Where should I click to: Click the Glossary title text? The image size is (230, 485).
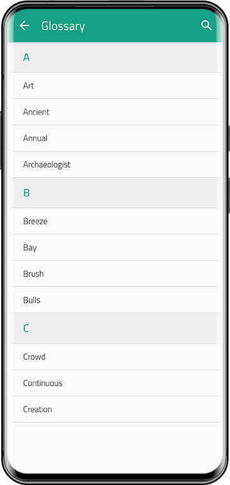(x=63, y=26)
